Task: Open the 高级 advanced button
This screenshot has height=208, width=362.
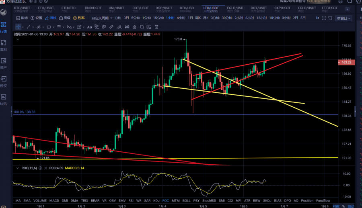Action: (x=65, y=18)
